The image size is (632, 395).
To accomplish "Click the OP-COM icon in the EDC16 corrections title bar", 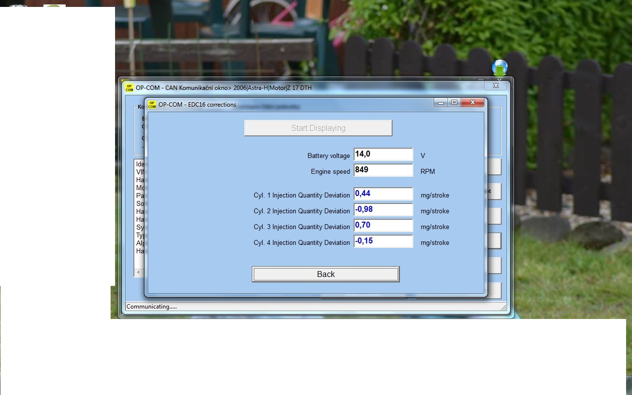I will (x=152, y=105).
